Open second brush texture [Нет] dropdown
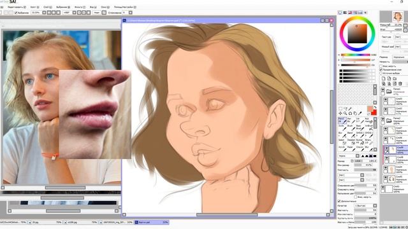This screenshot has width=408, height=229. tap(351, 180)
